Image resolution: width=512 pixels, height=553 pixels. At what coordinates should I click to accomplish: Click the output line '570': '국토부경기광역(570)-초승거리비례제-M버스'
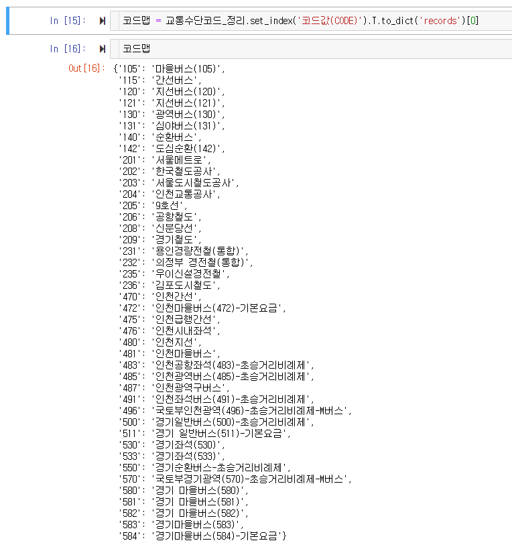pos(235,479)
